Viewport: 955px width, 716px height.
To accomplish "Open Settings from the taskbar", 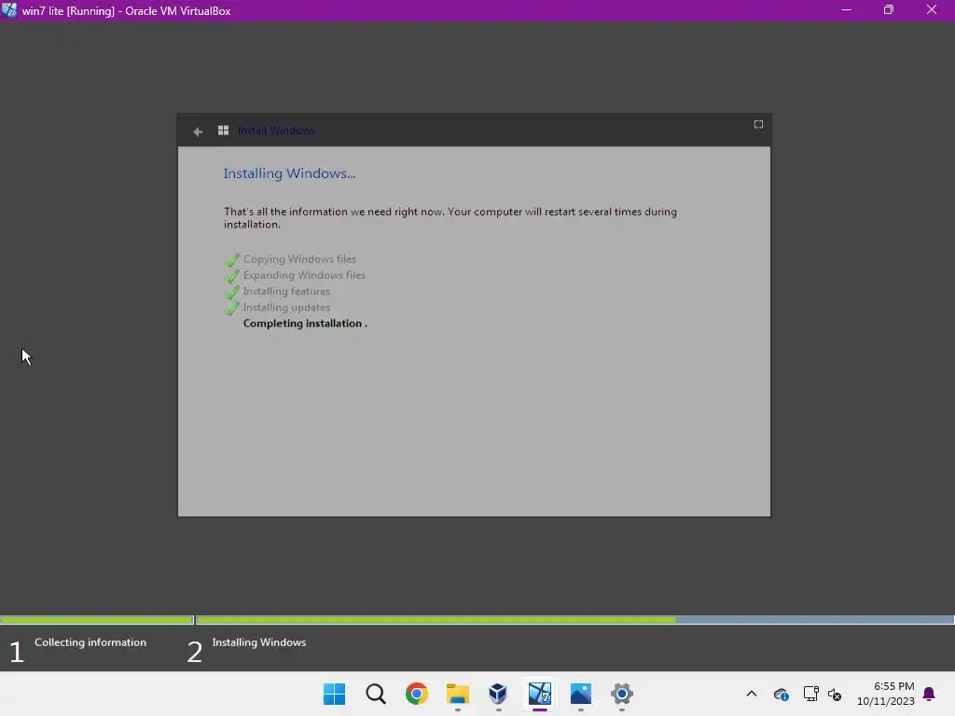I will (x=622, y=694).
